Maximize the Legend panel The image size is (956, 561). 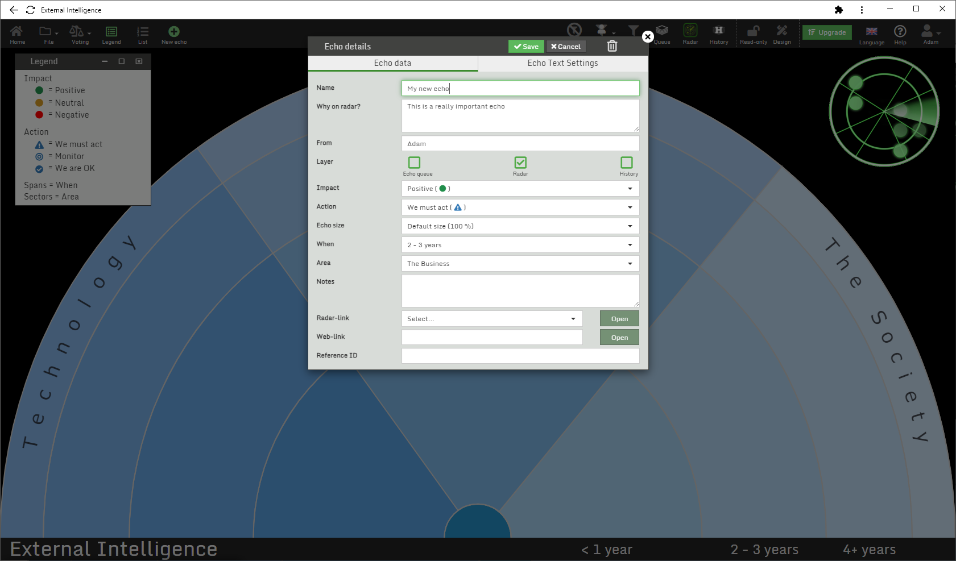(122, 61)
